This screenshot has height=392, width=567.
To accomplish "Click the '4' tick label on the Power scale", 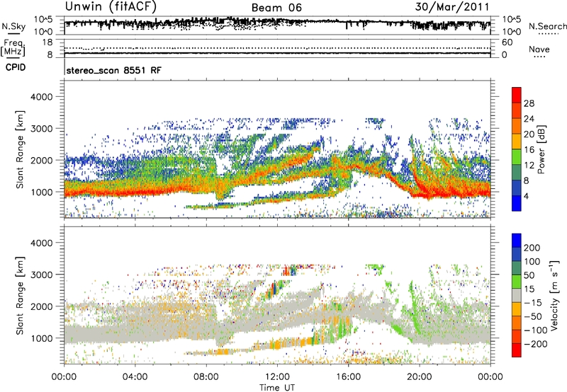I will (526, 197).
